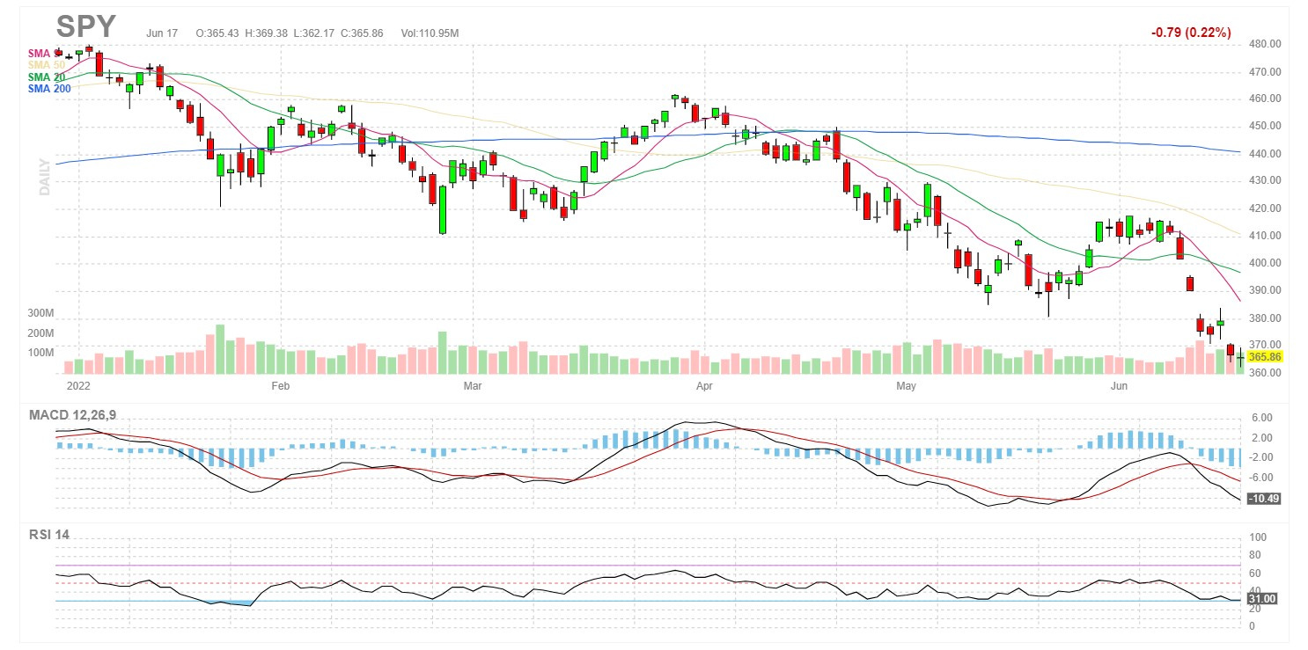Click the 480.00 price axis label

pyautogui.click(x=1264, y=44)
